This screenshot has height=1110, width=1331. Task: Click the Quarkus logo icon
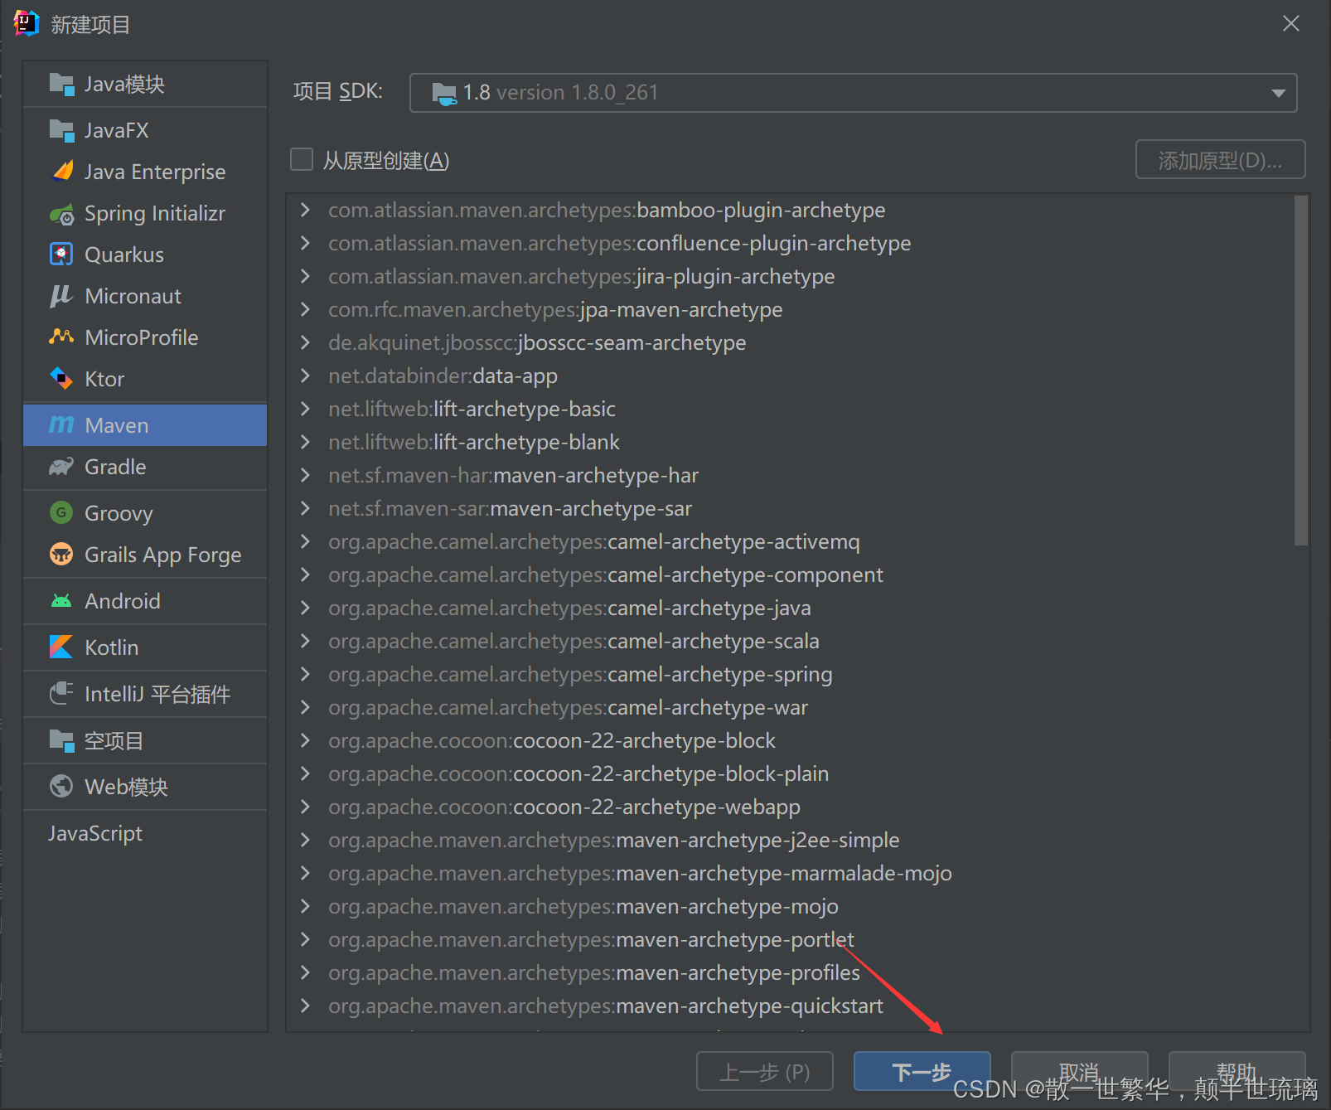61,254
